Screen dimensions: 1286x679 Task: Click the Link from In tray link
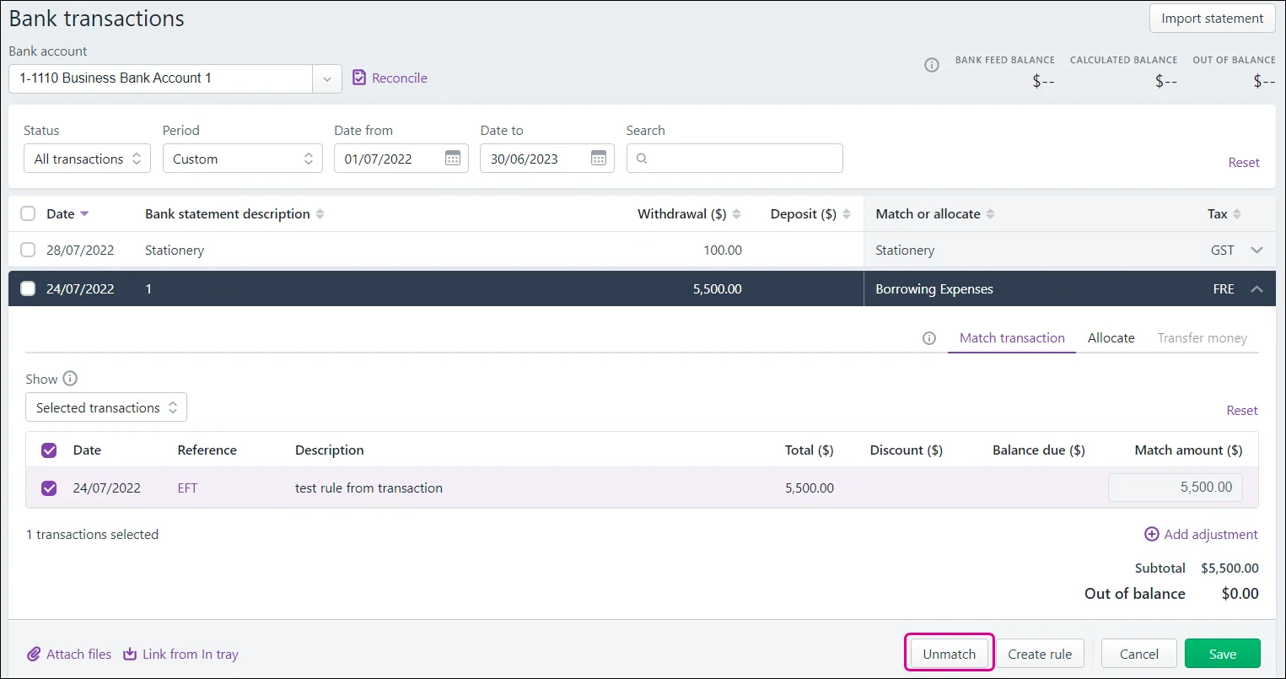pos(191,654)
